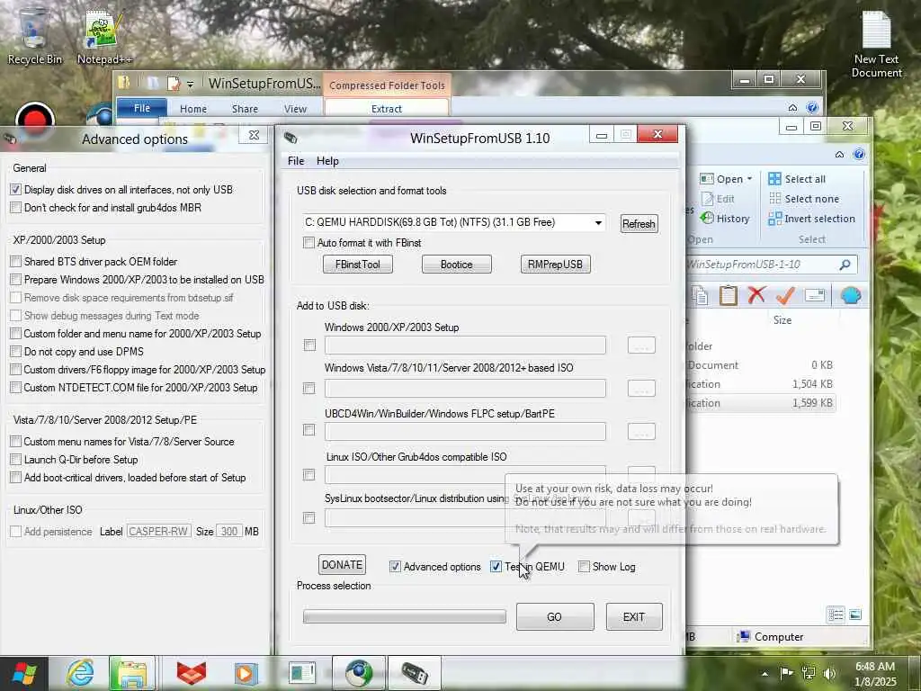The image size is (921, 691).
Task: Click History in Explorer ribbon
Action: pos(726,219)
